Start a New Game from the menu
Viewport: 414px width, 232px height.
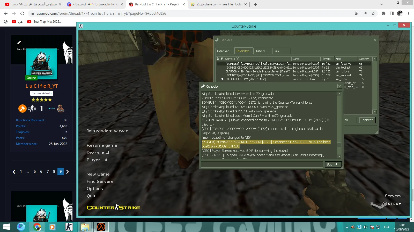click(x=98, y=174)
